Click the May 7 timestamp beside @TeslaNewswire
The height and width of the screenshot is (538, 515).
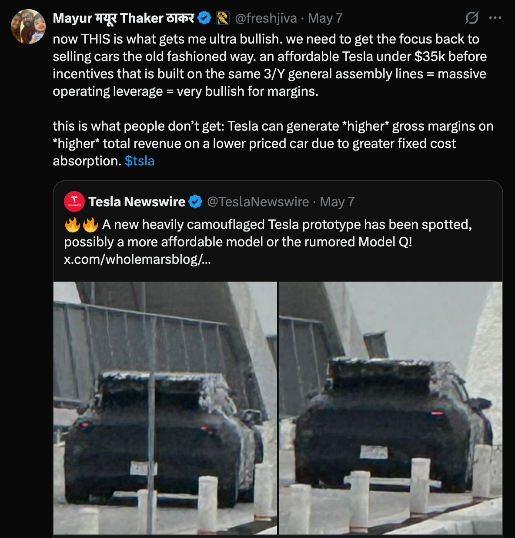(x=337, y=202)
